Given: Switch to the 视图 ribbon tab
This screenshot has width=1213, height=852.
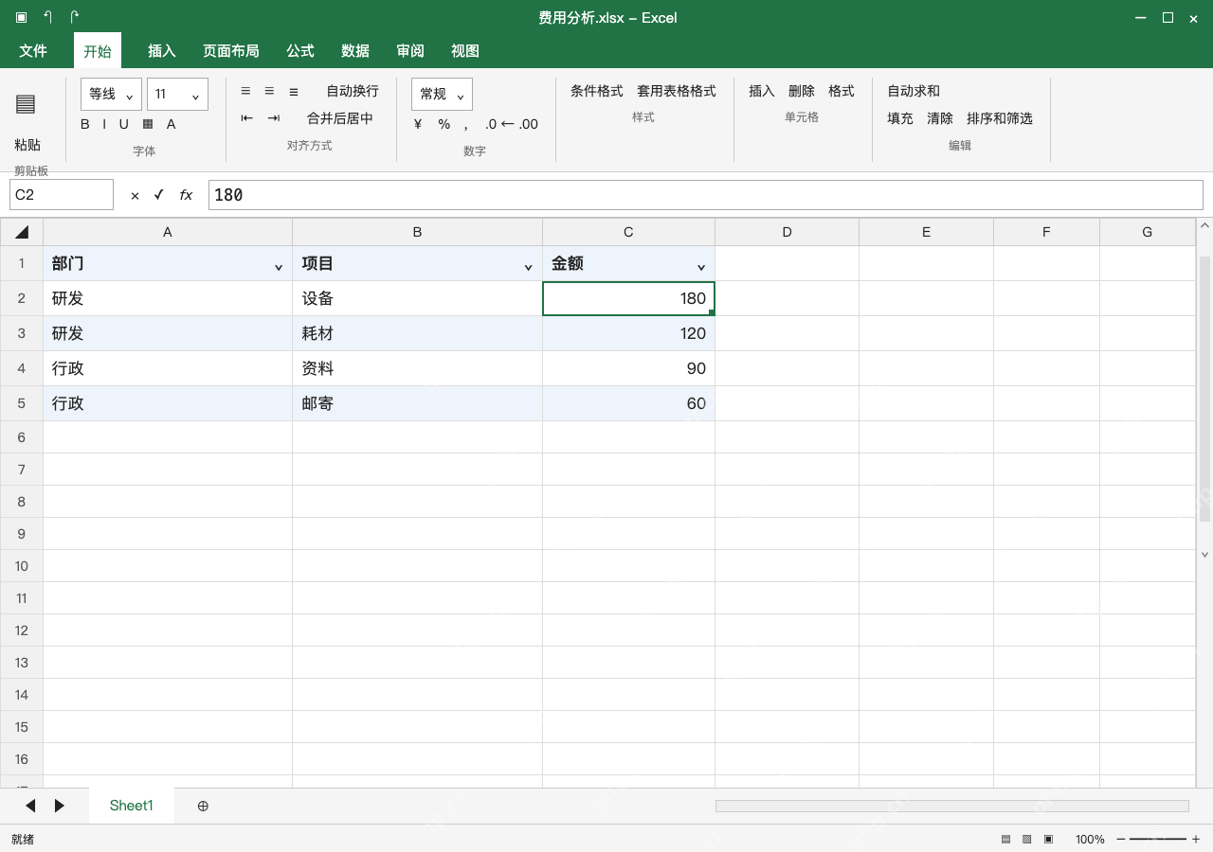Looking at the screenshot, I should (x=465, y=50).
